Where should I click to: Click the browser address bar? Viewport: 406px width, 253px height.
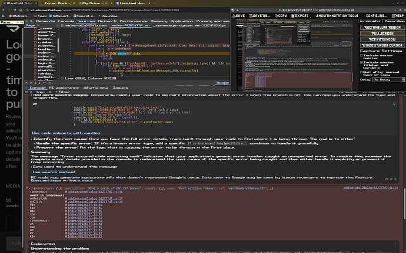(118, 11)
